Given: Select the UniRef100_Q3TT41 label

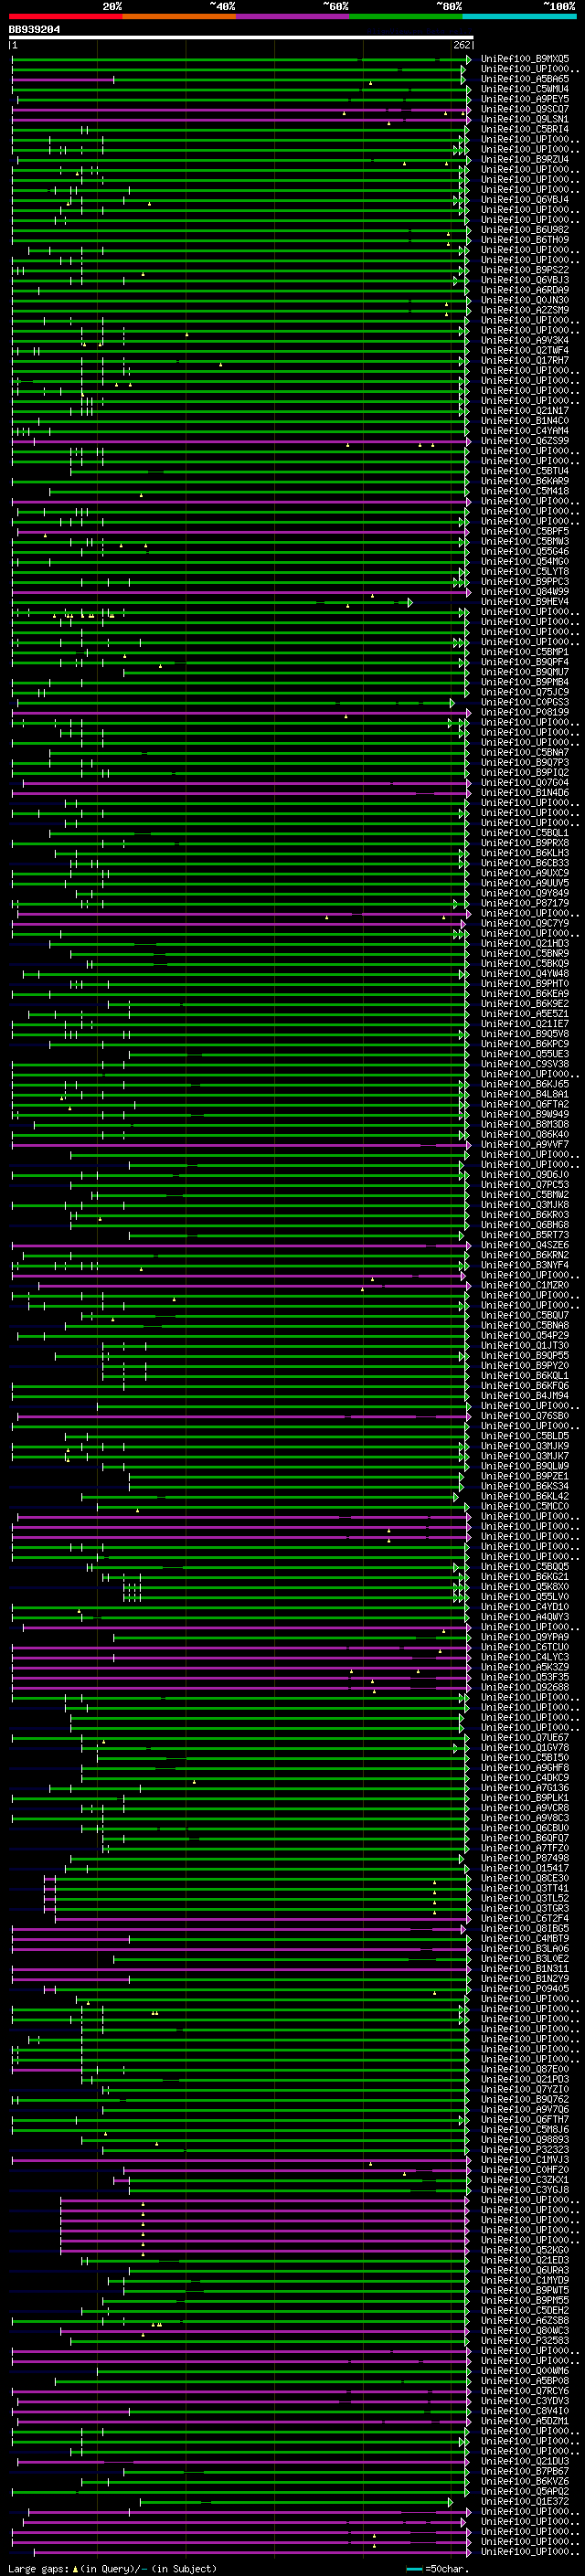Looking at the screenshot, I should [525, 1888].
